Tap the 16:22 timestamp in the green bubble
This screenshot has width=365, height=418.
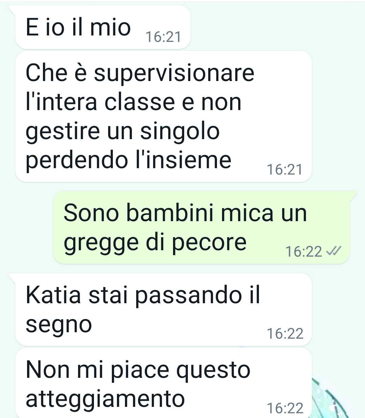click(303, 252)
